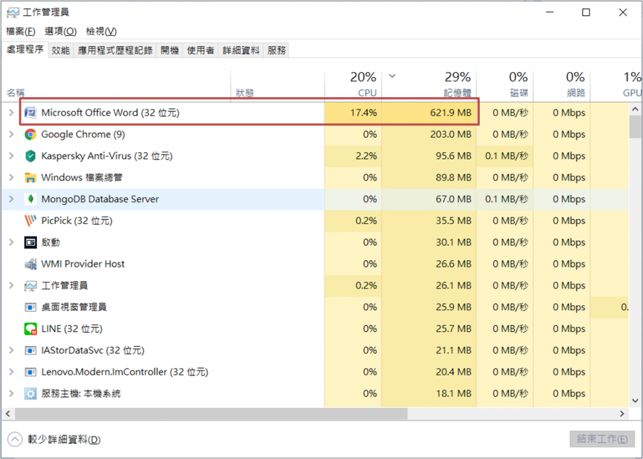The image size is (643, 459).
Task: Switch to the 效能 tab
Action: point(61,50)
